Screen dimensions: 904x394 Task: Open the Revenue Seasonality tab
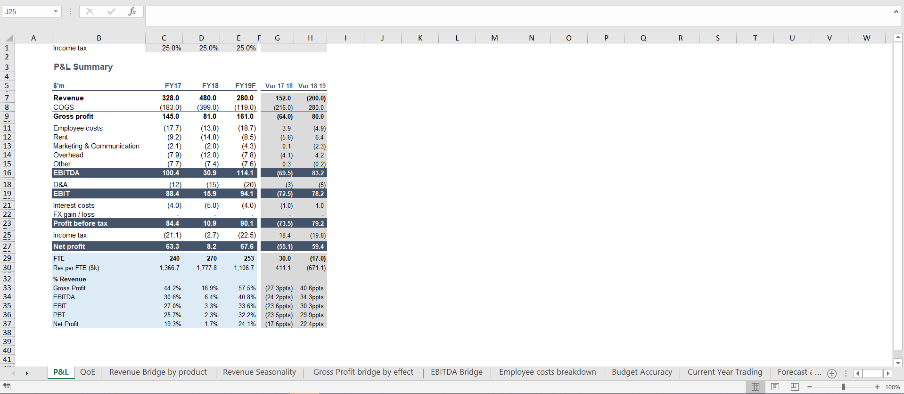pos(259,372)
